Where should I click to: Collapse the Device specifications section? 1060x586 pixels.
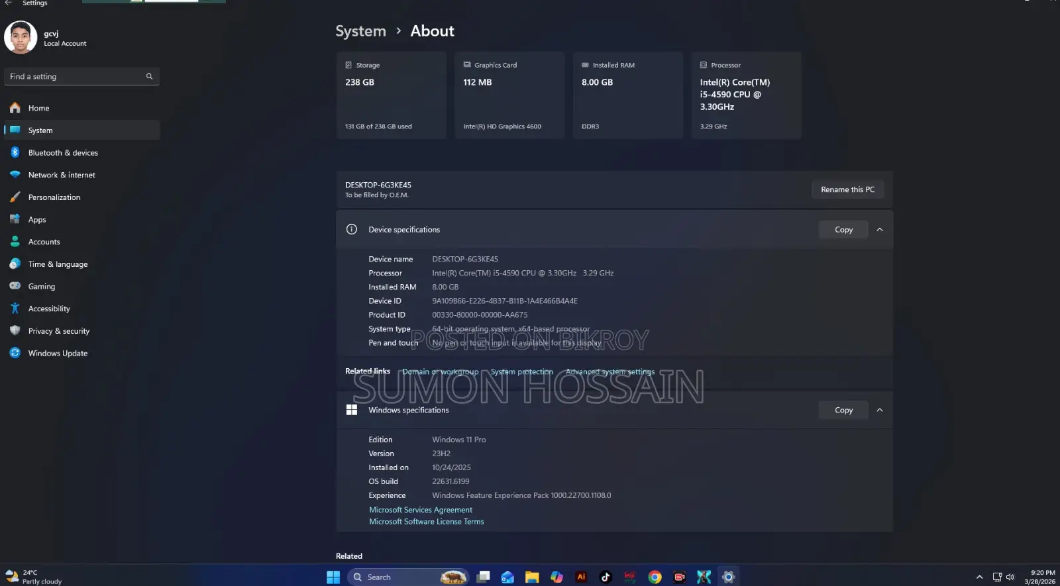[880, 230]
